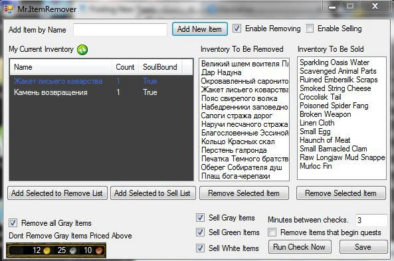Click the silver coin icon in price box
394x261 pixels.
(73, 250)
